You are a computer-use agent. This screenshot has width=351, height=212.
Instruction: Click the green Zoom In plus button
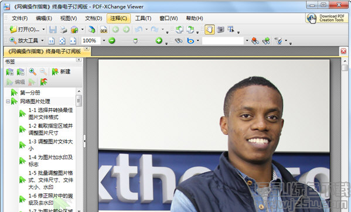point(159,40)
